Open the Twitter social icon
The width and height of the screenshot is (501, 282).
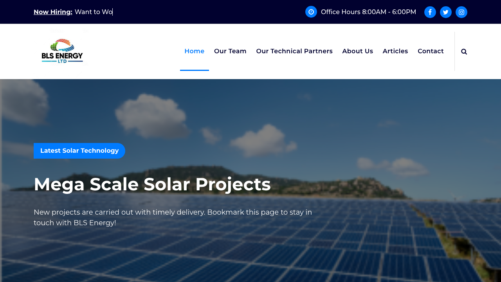(x=445, y=11)
